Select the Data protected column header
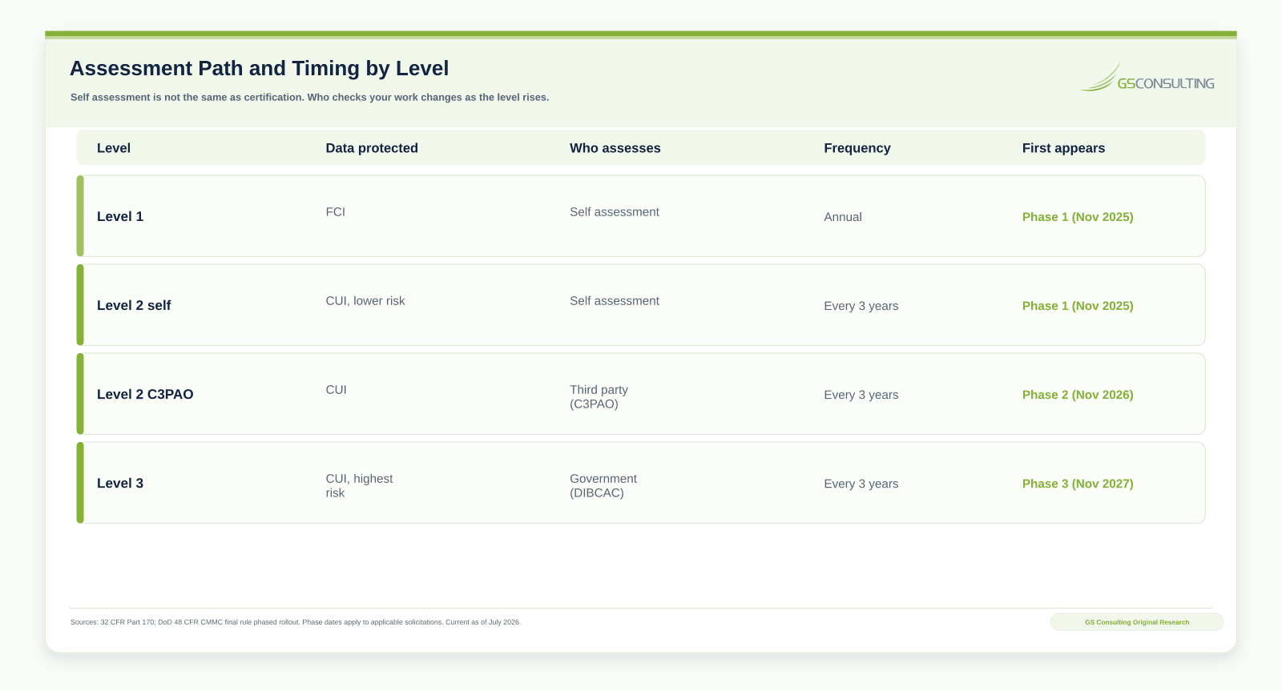This screenshot has height=691, width=1282. 372,148
